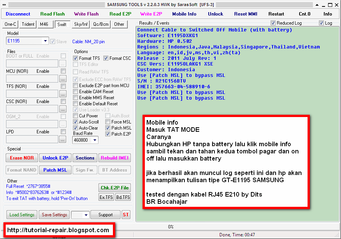Viewport: 341px width, 239px height.
Task: Click the Unlock toolbar button
Action: (x=216, y=14)
